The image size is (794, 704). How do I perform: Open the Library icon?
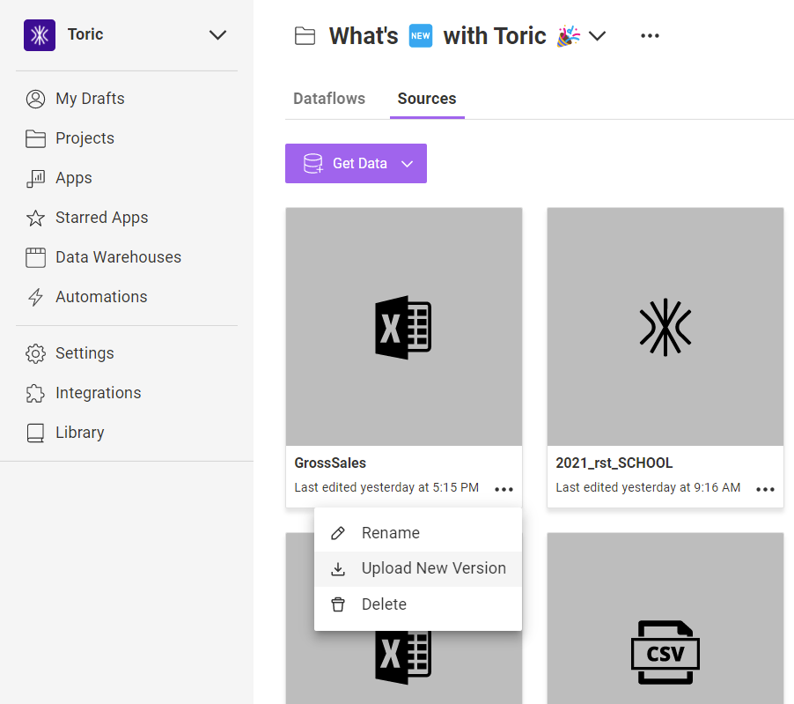click(x=35, y=432)
